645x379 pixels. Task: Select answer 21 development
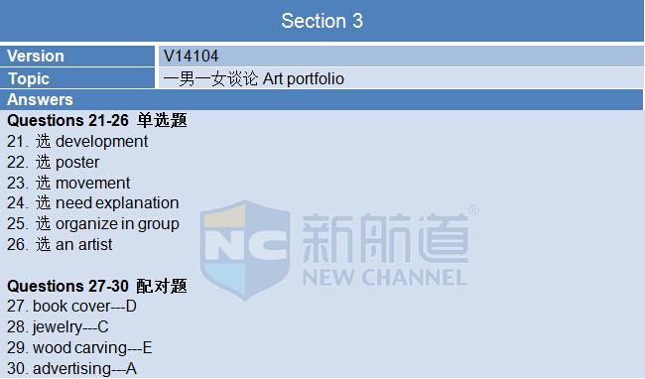[x=77, y=142]
